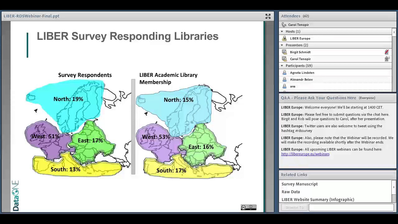Screen dimensions: 398x224
Task: Click the Attendees list scrollbar thumb
Action: coord(394,32)
